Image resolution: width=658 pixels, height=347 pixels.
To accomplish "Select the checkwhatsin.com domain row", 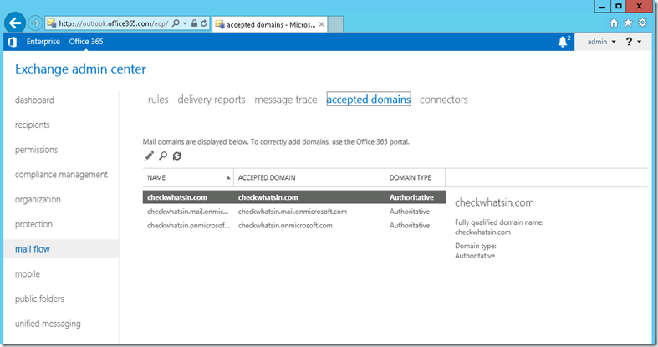I will tap(293, 197).
